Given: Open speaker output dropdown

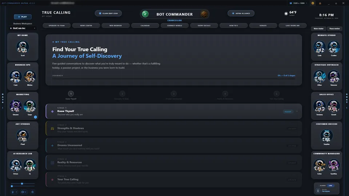Looking at the screenshot, I should pos(24,192).
